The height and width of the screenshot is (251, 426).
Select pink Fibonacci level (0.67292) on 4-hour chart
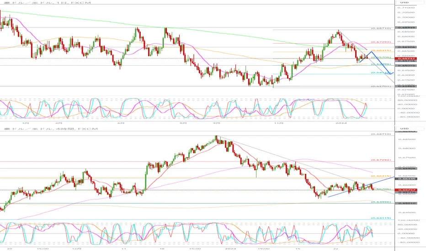[x=381, y=160]
